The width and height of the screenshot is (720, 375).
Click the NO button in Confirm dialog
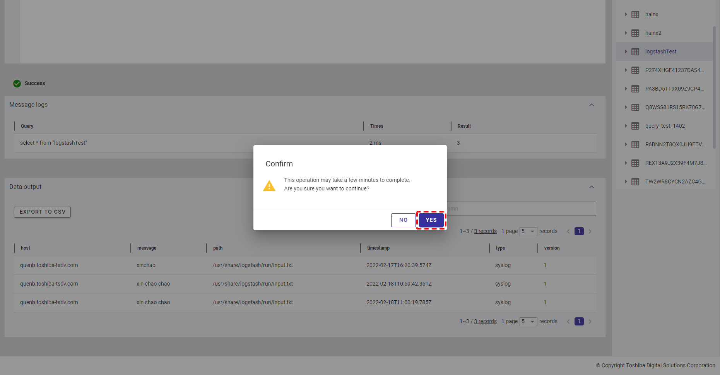pyautogui.click(x=403, y=220)
